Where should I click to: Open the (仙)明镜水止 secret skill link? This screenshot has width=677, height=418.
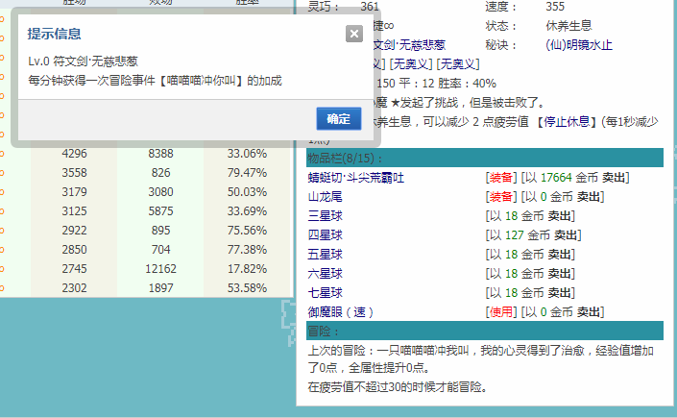point(579,45)
